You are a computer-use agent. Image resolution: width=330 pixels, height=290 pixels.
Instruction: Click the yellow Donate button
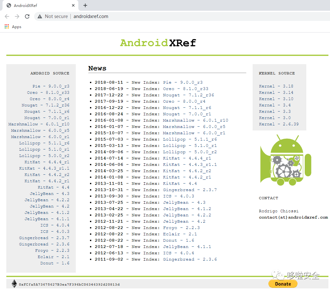point(283,284)
